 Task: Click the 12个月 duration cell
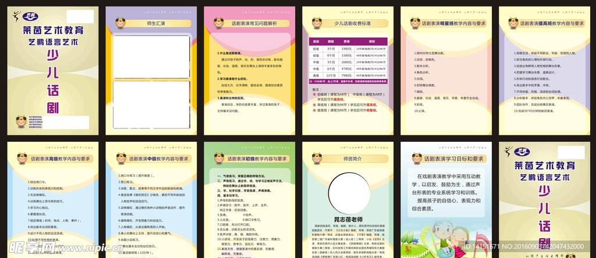click(x=330, y=76)
